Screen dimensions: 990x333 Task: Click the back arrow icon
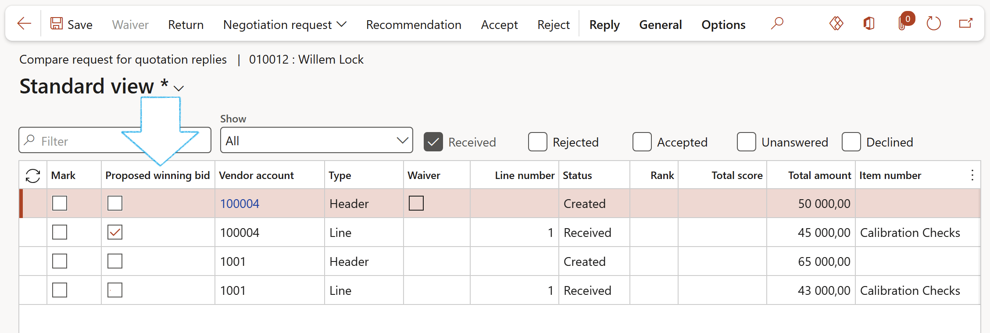coord(24,24)
